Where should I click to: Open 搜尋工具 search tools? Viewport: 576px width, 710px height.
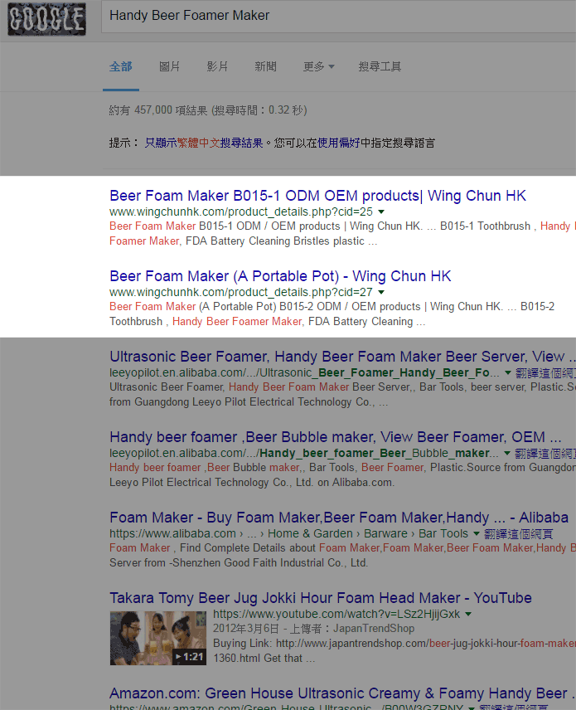pyautogui.click(x=380, y=66)
